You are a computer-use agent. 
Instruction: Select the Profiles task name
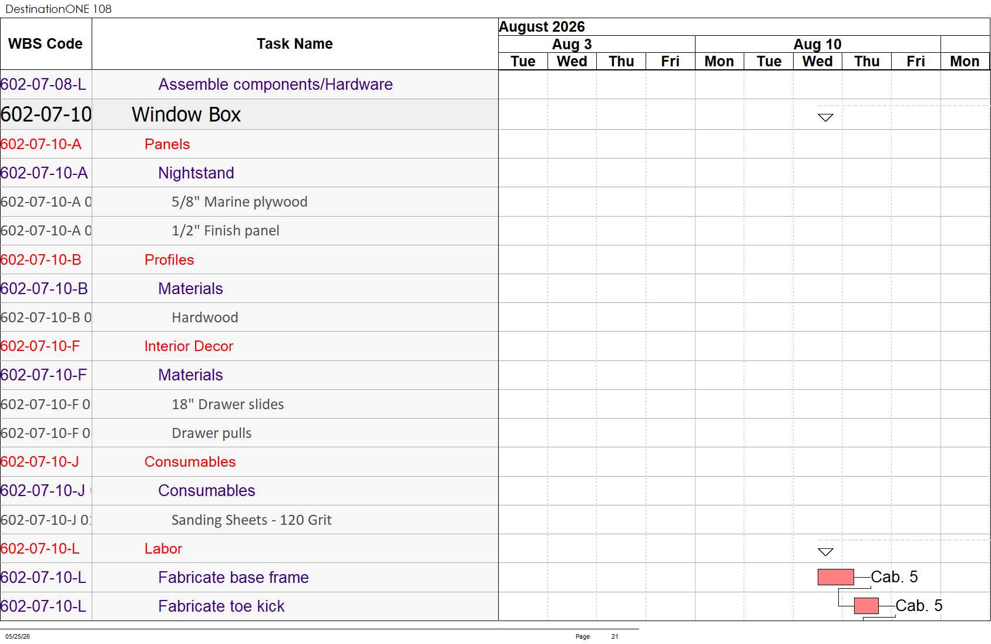(169, 260)
